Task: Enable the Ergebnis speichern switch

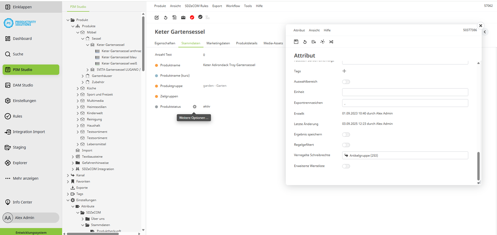Action: coord(346,134)
